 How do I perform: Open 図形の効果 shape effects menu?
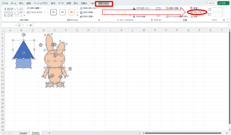[x=81, y=17]
